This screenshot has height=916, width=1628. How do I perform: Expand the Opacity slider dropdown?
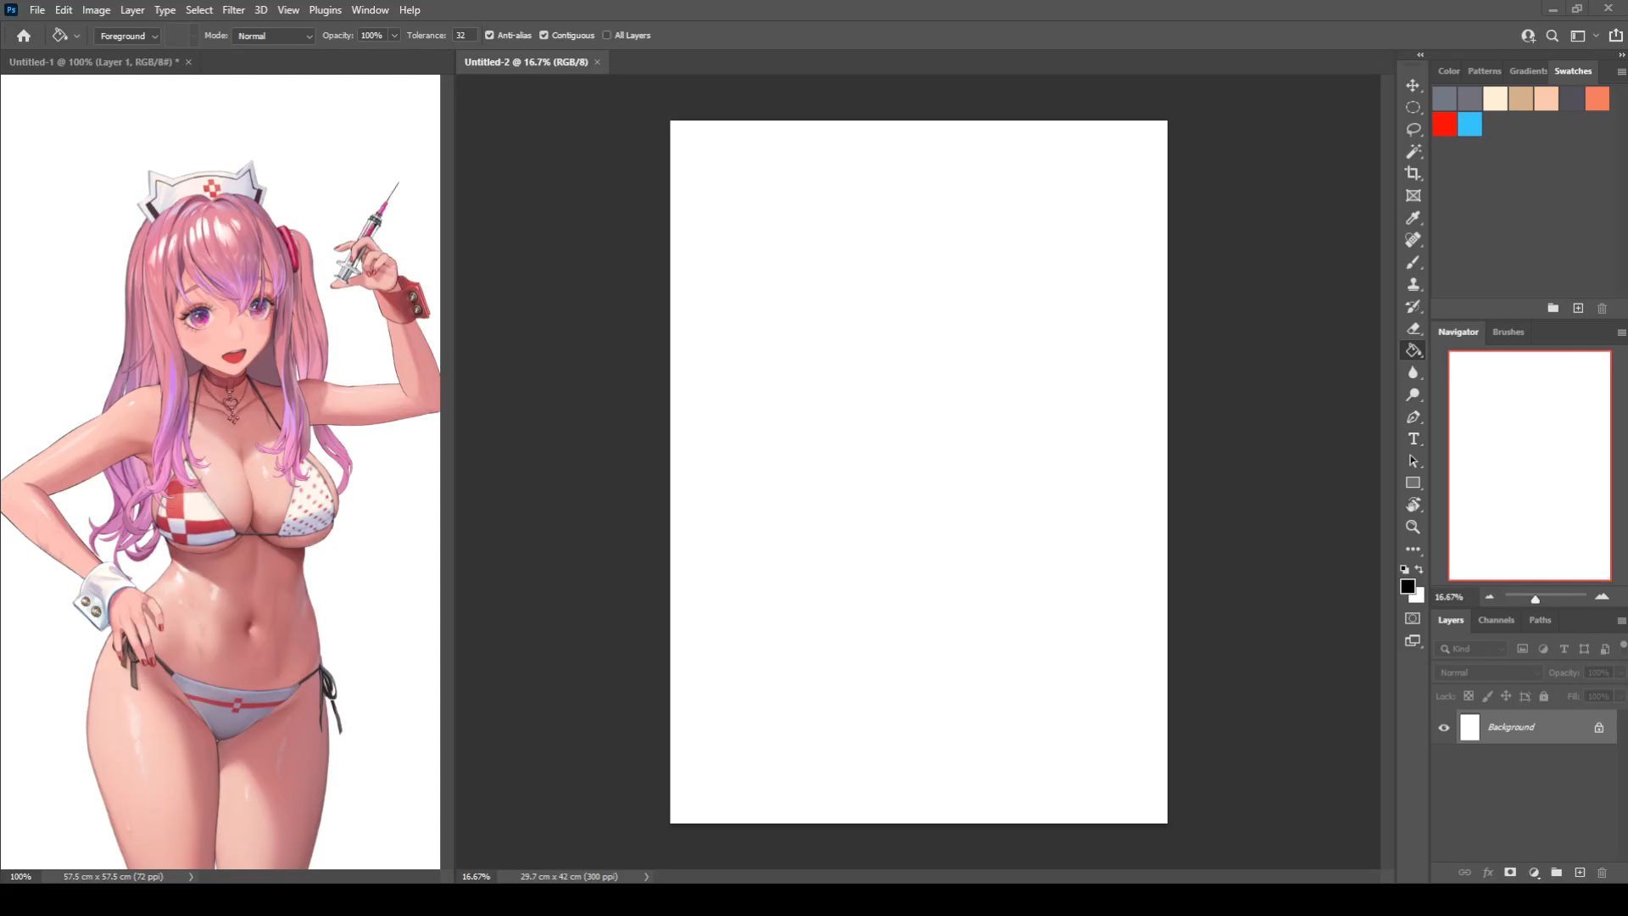tap(394, 36)
